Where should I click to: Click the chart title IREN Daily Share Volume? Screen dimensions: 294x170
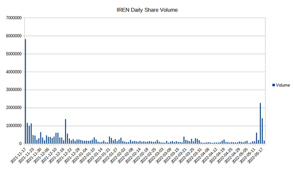147,10
